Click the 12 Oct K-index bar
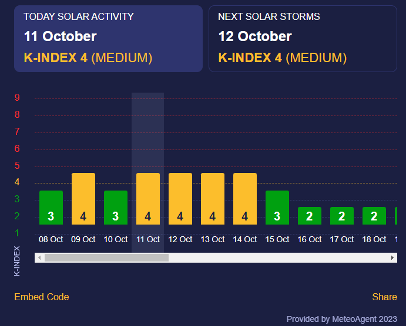406x326 pixels. pos(180,199)
